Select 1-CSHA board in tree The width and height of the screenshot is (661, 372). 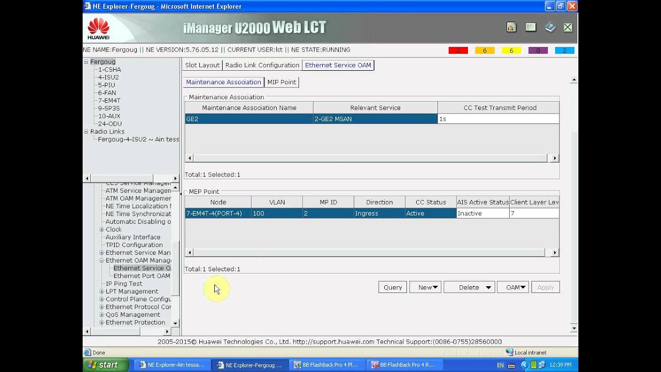[x=109, y=69]
